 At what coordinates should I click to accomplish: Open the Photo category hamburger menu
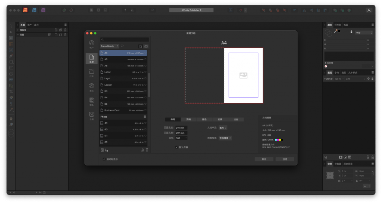pyautogui.click(x=145, y=117)
